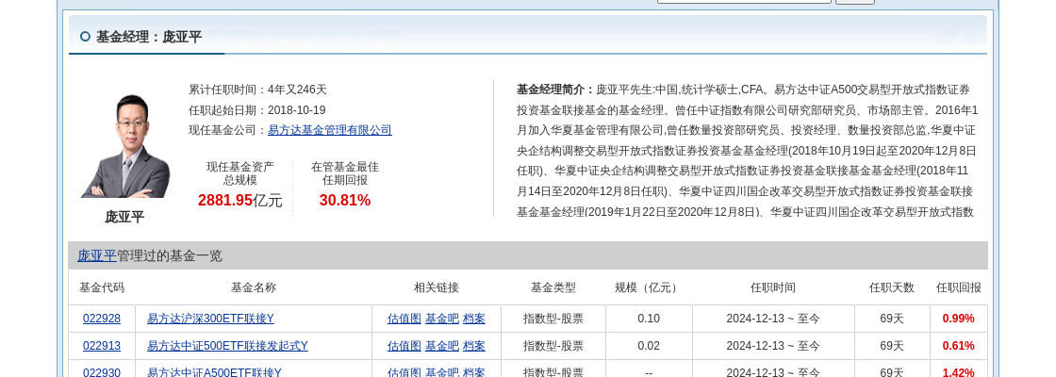Select the 0.99% return in row 022928

[x=958, y=319]
